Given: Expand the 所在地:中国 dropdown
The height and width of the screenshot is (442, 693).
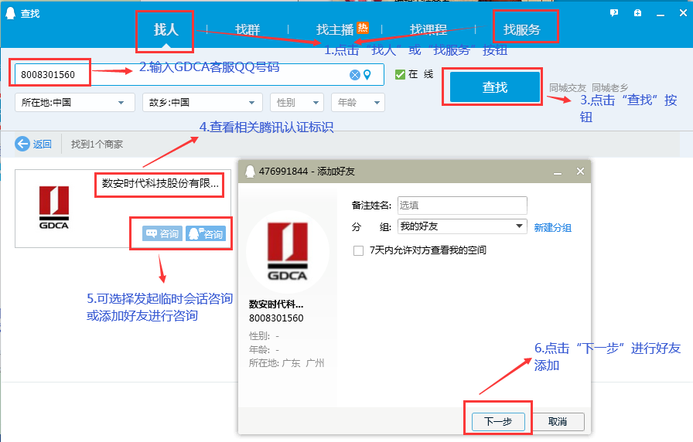Looking at the screenshot, I should 75,103.
